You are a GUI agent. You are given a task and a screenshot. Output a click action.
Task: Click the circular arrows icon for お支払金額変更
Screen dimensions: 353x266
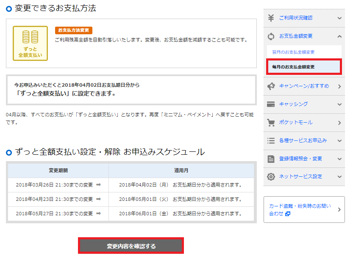(x=271, y=36)
